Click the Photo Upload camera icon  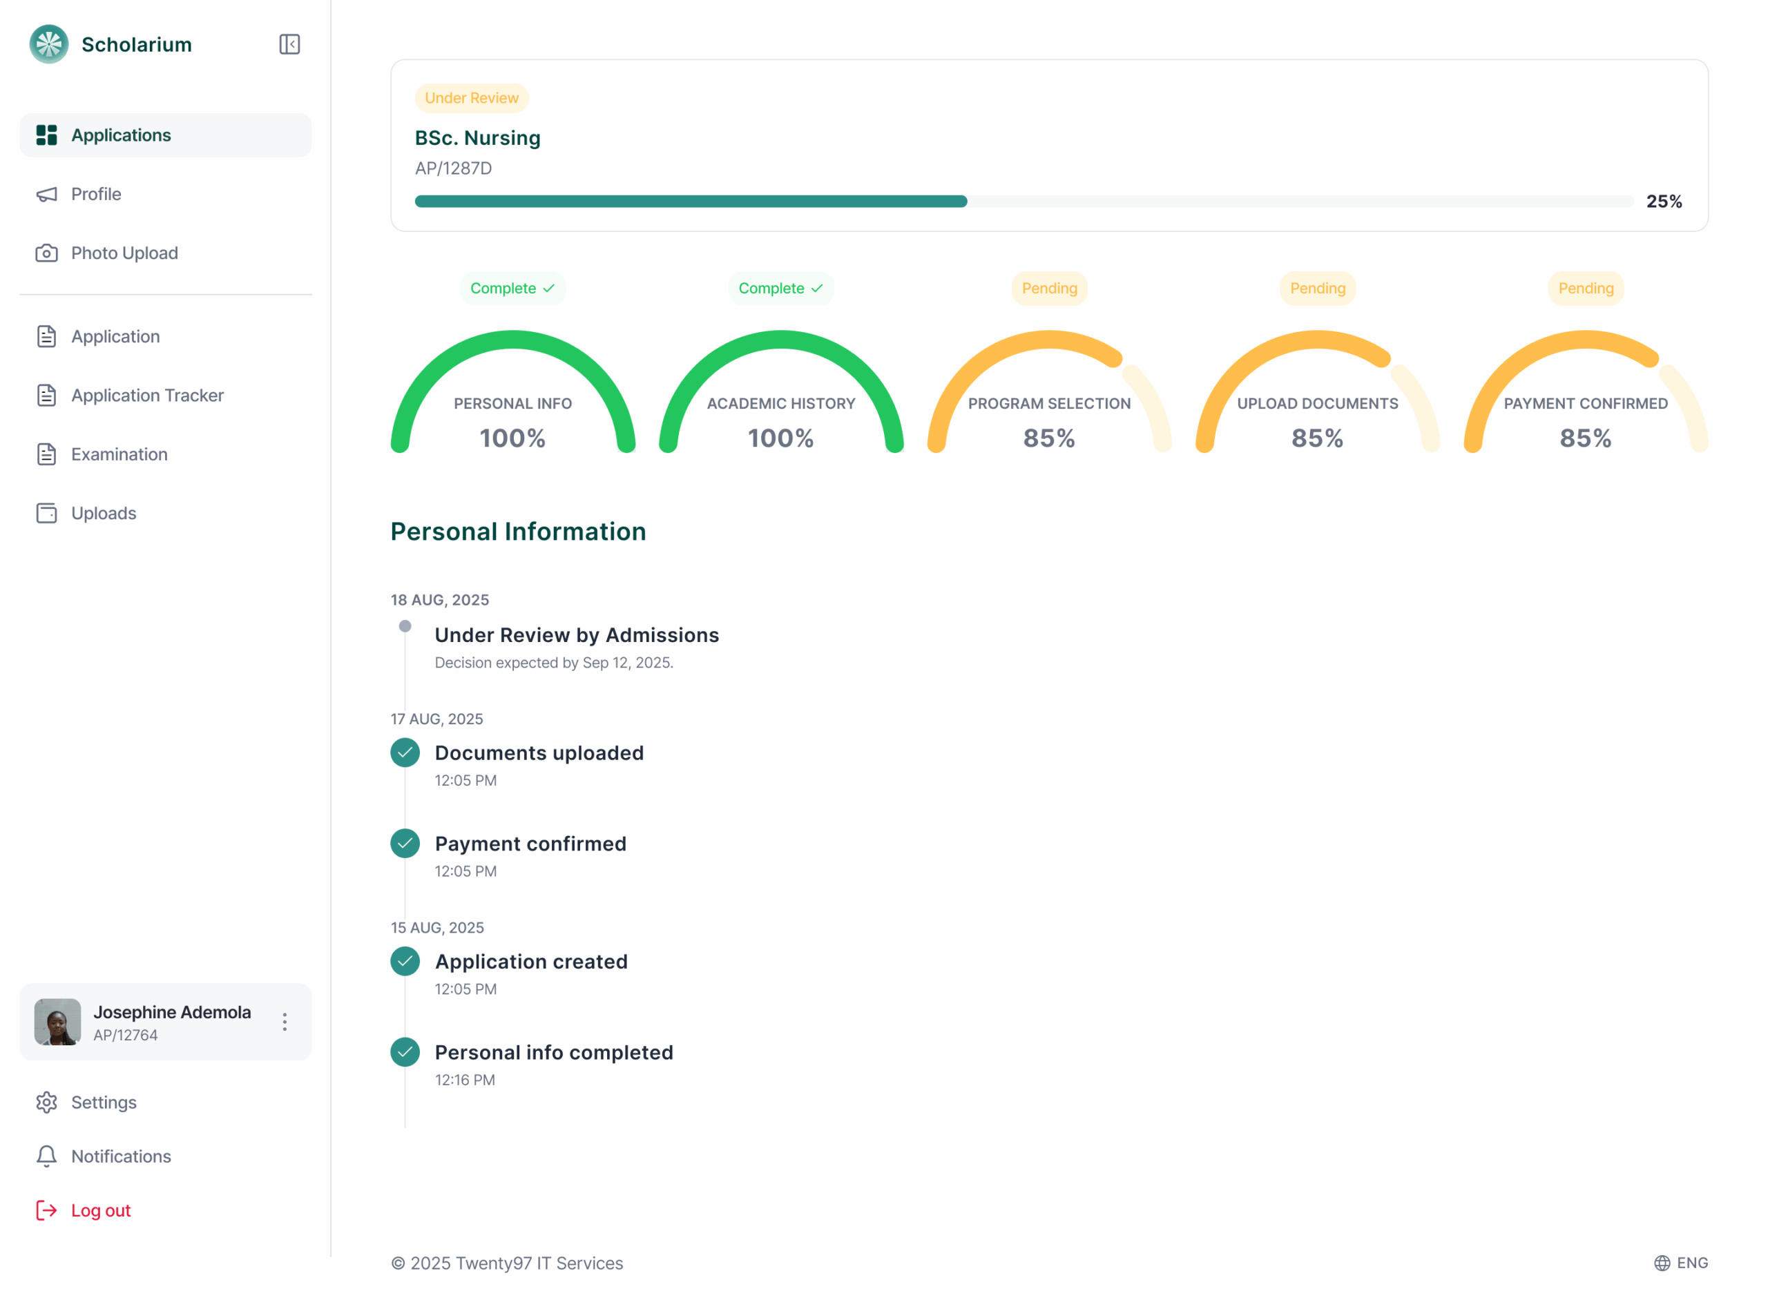[x=46, y=253]
